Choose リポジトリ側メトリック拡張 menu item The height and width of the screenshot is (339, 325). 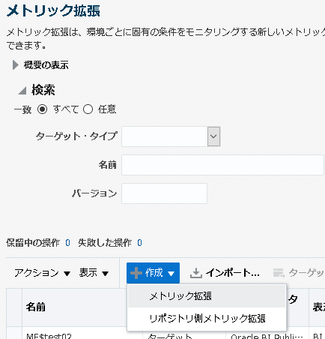click(x=207, y=319)
